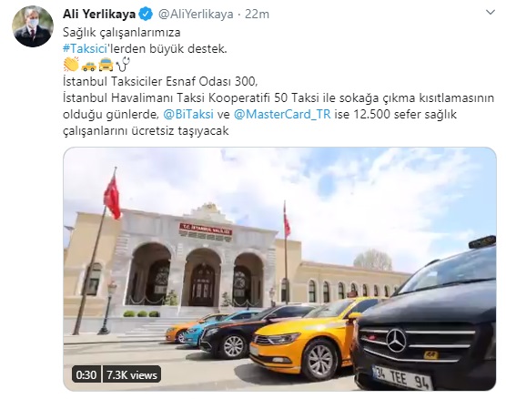Click the Ali Yerlikaya display name
Image resolution: width=506 pixels, height=399 pixels.
pyautogui.click(x=99, y=15)
